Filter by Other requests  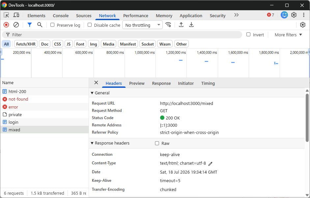click(x=182, y=44)
